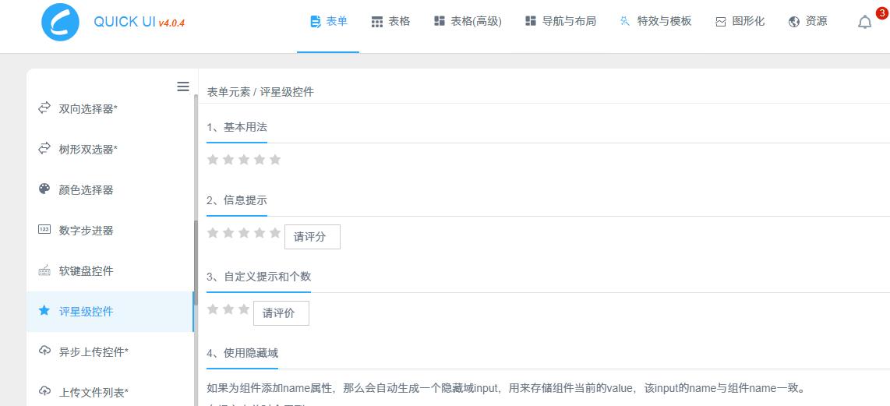Click the sidebar vertical scrollbar
This screenshot has width=890, height=406.
[196, 265]
